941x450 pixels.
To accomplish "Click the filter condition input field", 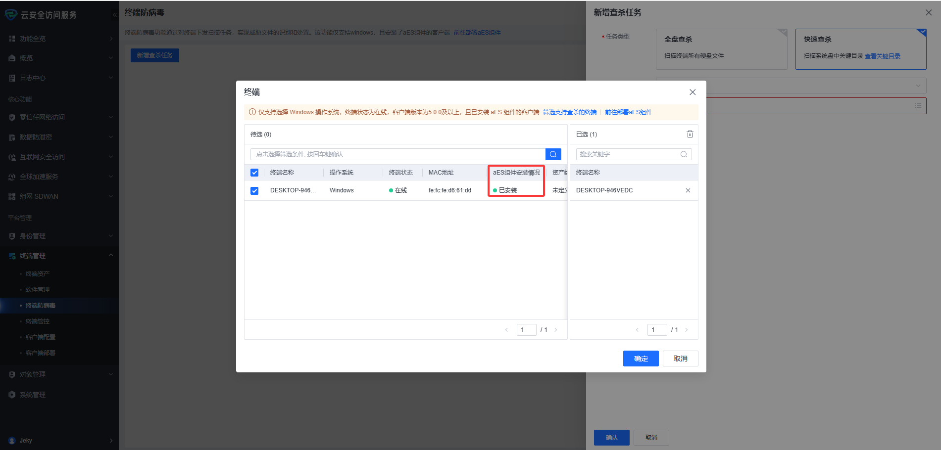I will [396, 154].
